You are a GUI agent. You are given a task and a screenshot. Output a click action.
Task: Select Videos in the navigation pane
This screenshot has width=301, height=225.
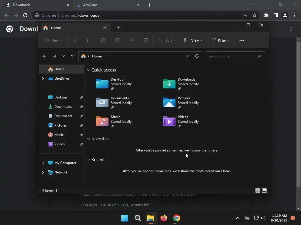tap(61, 144)
